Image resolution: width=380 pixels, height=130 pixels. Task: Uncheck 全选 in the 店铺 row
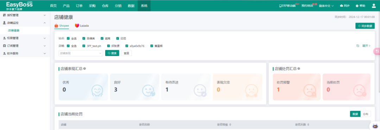coord(68,46)
